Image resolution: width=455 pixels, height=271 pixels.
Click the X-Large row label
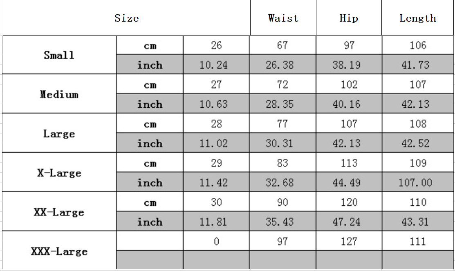[59, 173]
